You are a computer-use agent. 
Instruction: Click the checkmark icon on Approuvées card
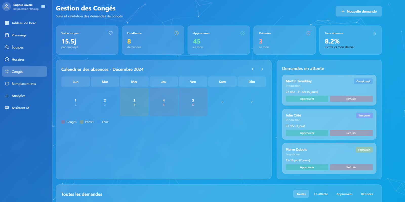click(x=242, y=33)
